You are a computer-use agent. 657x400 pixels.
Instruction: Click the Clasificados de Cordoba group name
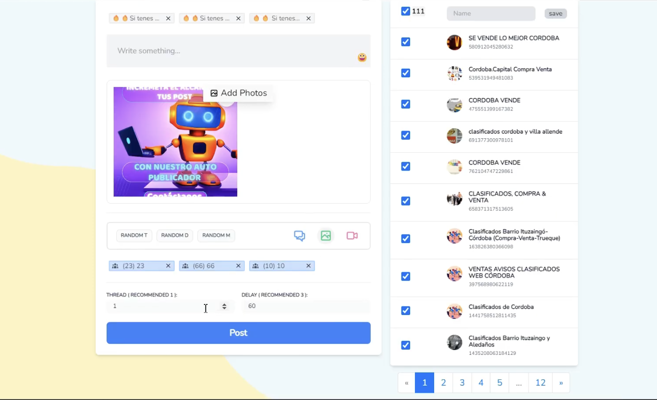click(x=501, y=307)
